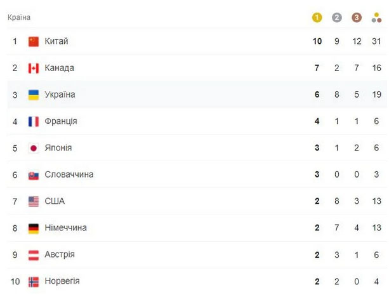389x297 pixels.
Task: Click the silver medal column icon
Action: point(337,18)
